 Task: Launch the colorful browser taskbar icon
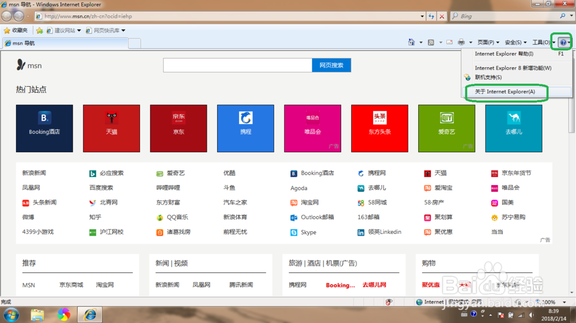point(63,315)
